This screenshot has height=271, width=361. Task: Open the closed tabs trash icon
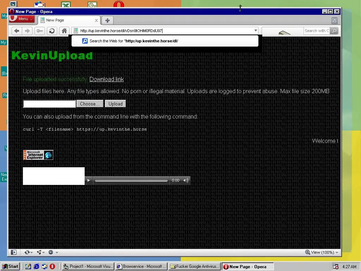point(335,21)
